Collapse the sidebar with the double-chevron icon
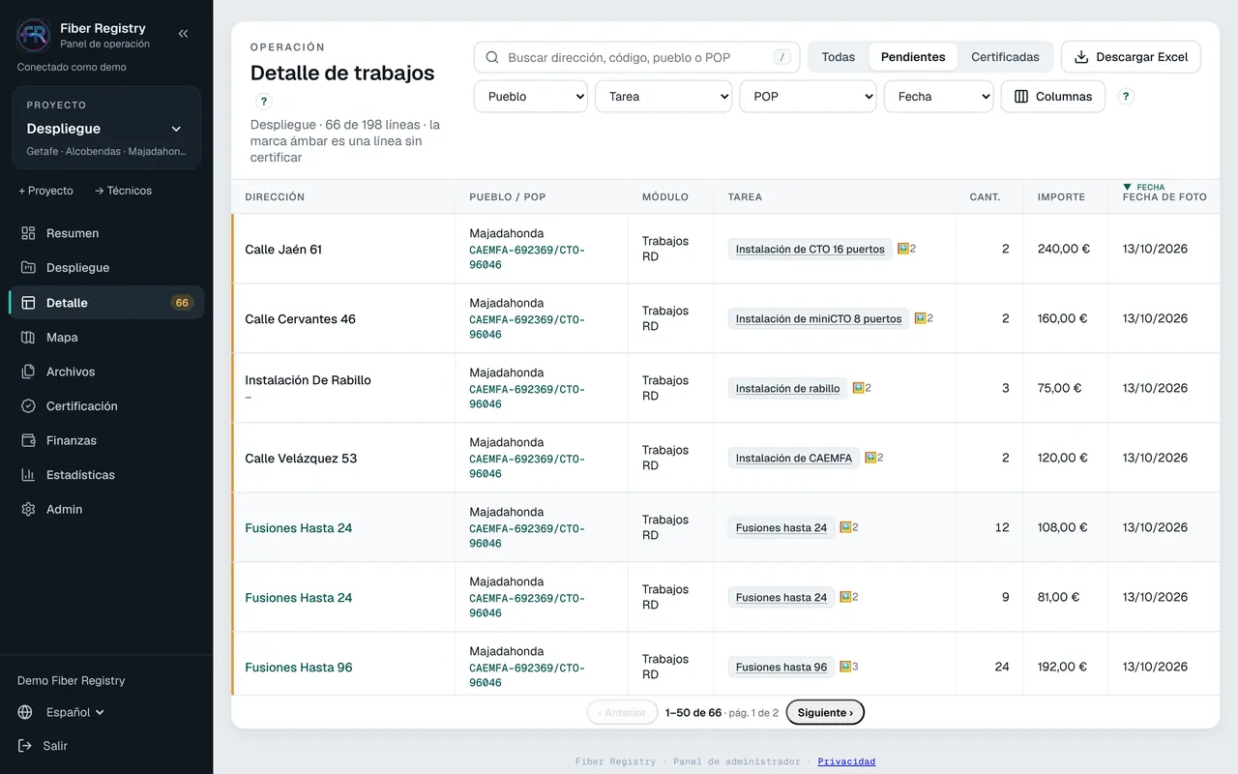 183,34
